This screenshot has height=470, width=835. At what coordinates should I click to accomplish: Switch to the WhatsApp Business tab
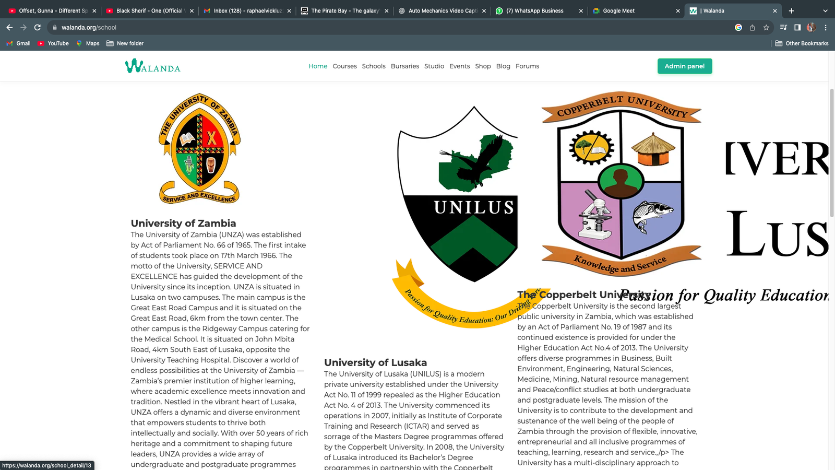538,10
